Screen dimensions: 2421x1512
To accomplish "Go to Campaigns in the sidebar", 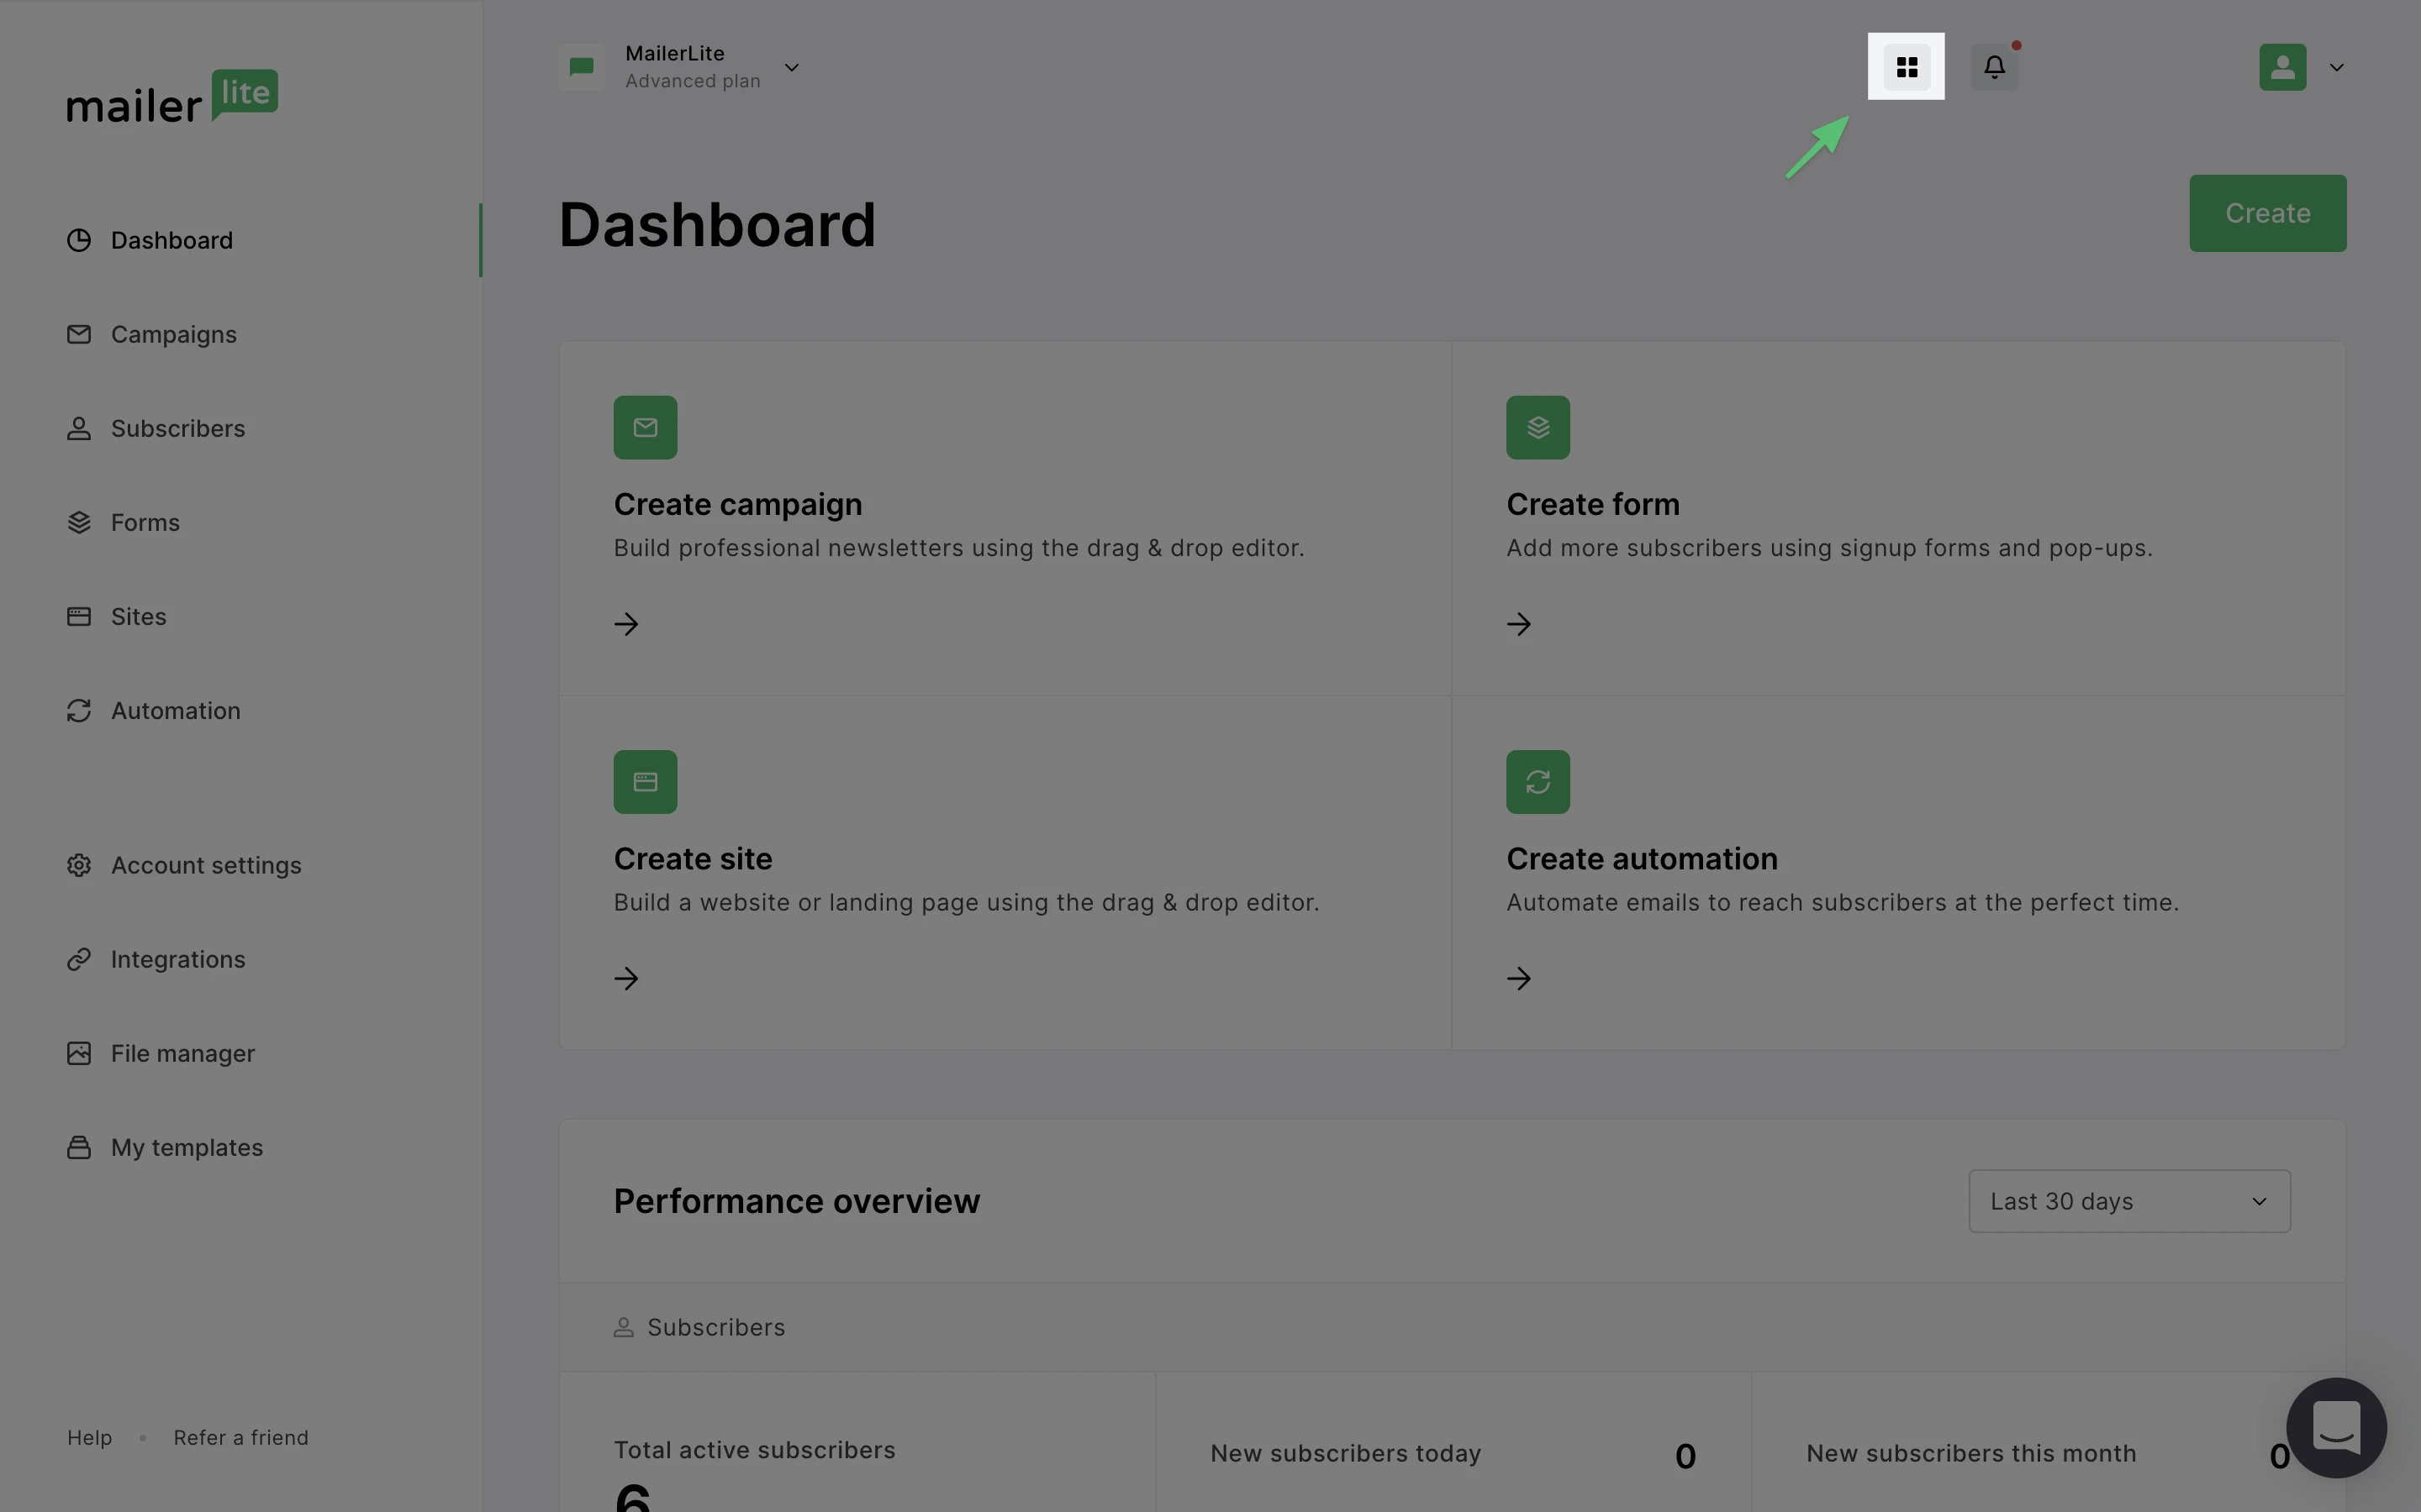I will (x=173, y=334).
